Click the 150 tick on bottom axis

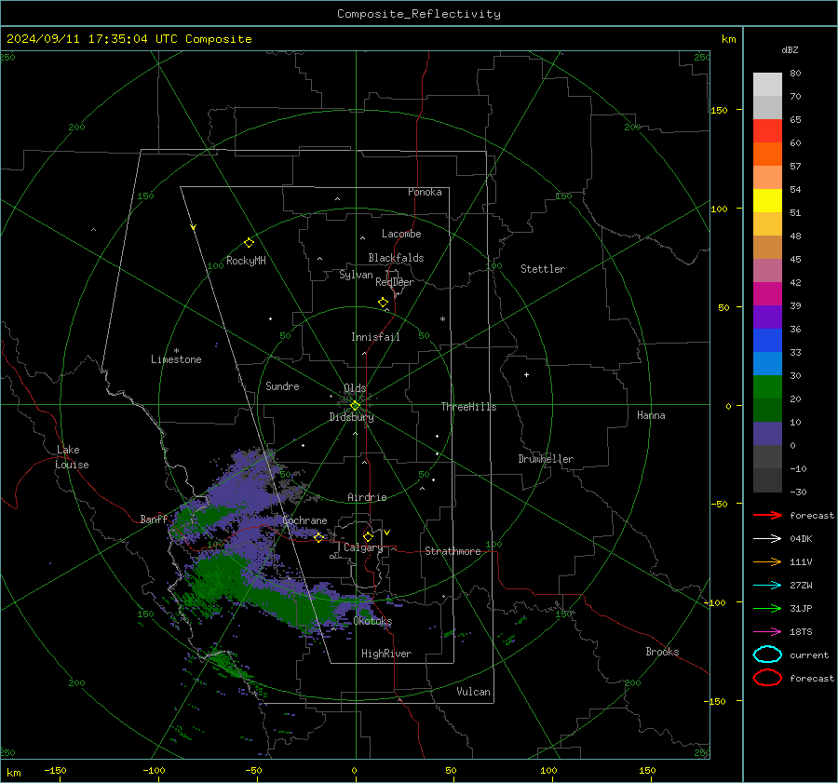point(647,770)
